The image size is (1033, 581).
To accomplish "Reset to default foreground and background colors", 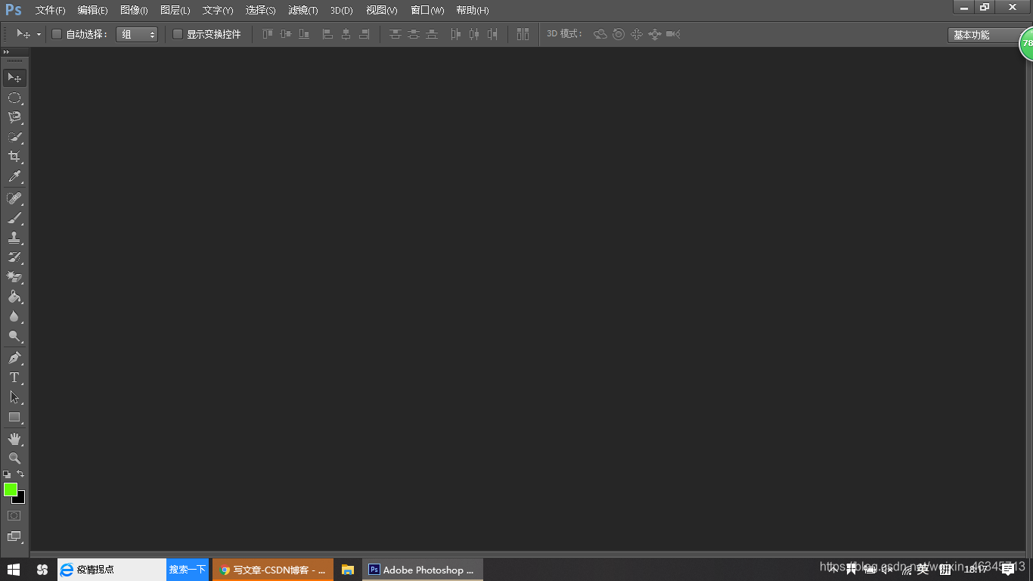I will pyautogui.click(x=7, y=474).
